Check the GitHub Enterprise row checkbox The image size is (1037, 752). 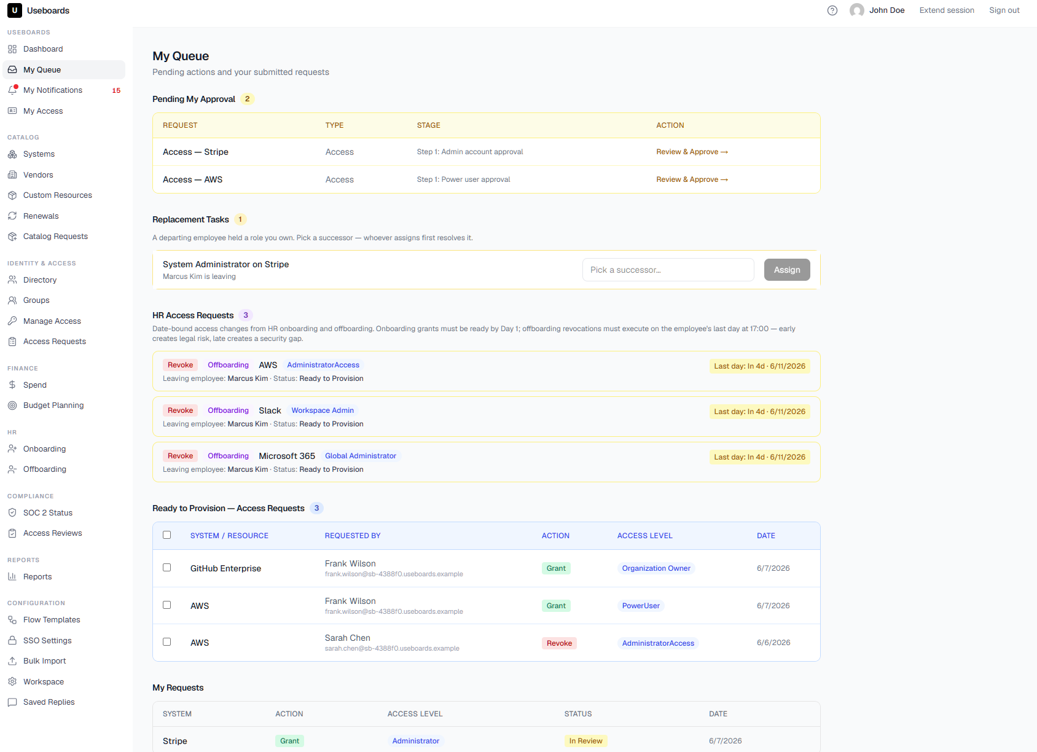click(166, 568)
